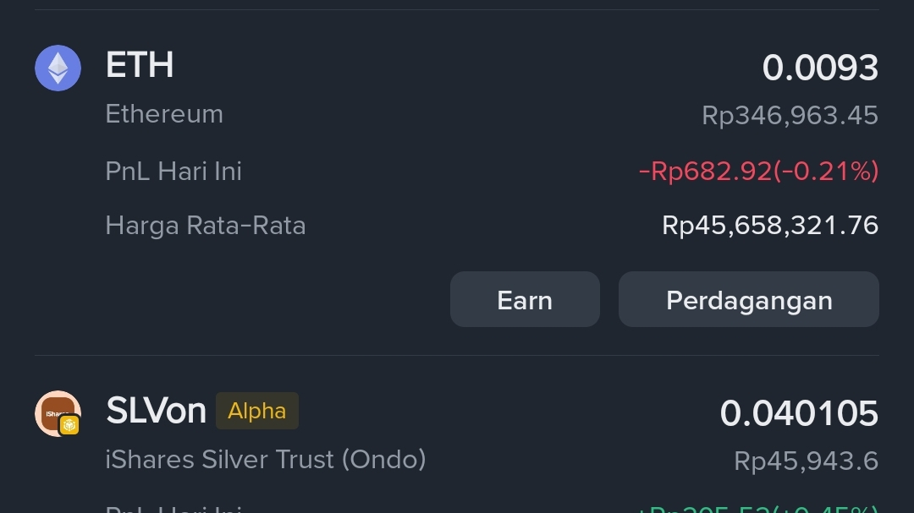Tap the yellow BNB chain badge
The height and width of the screenshot is (513, 914).
point(69,425)
